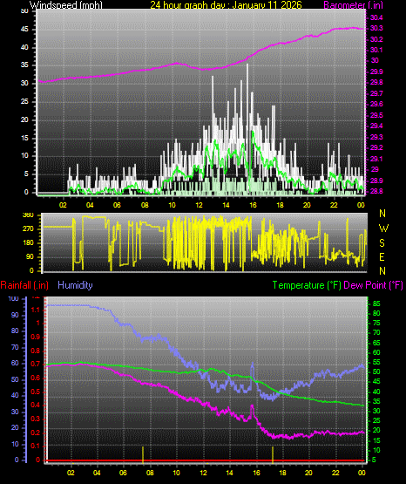Click the 180 wind direction axis value

pyautogui.click(x=28, y=243)
